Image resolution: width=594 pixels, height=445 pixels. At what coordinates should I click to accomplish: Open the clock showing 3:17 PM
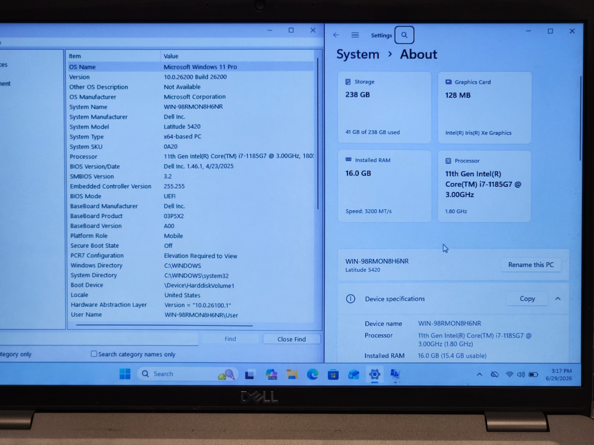click(559, 375)
